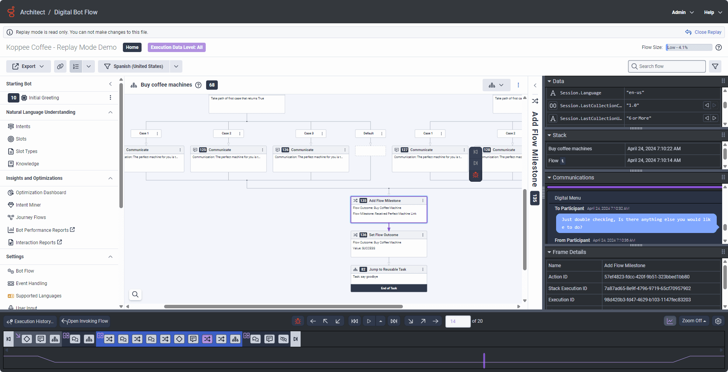Screen dimensions: 728x372
Task: Click the purple marker on the timeline graph
Action: coord(484,360)
